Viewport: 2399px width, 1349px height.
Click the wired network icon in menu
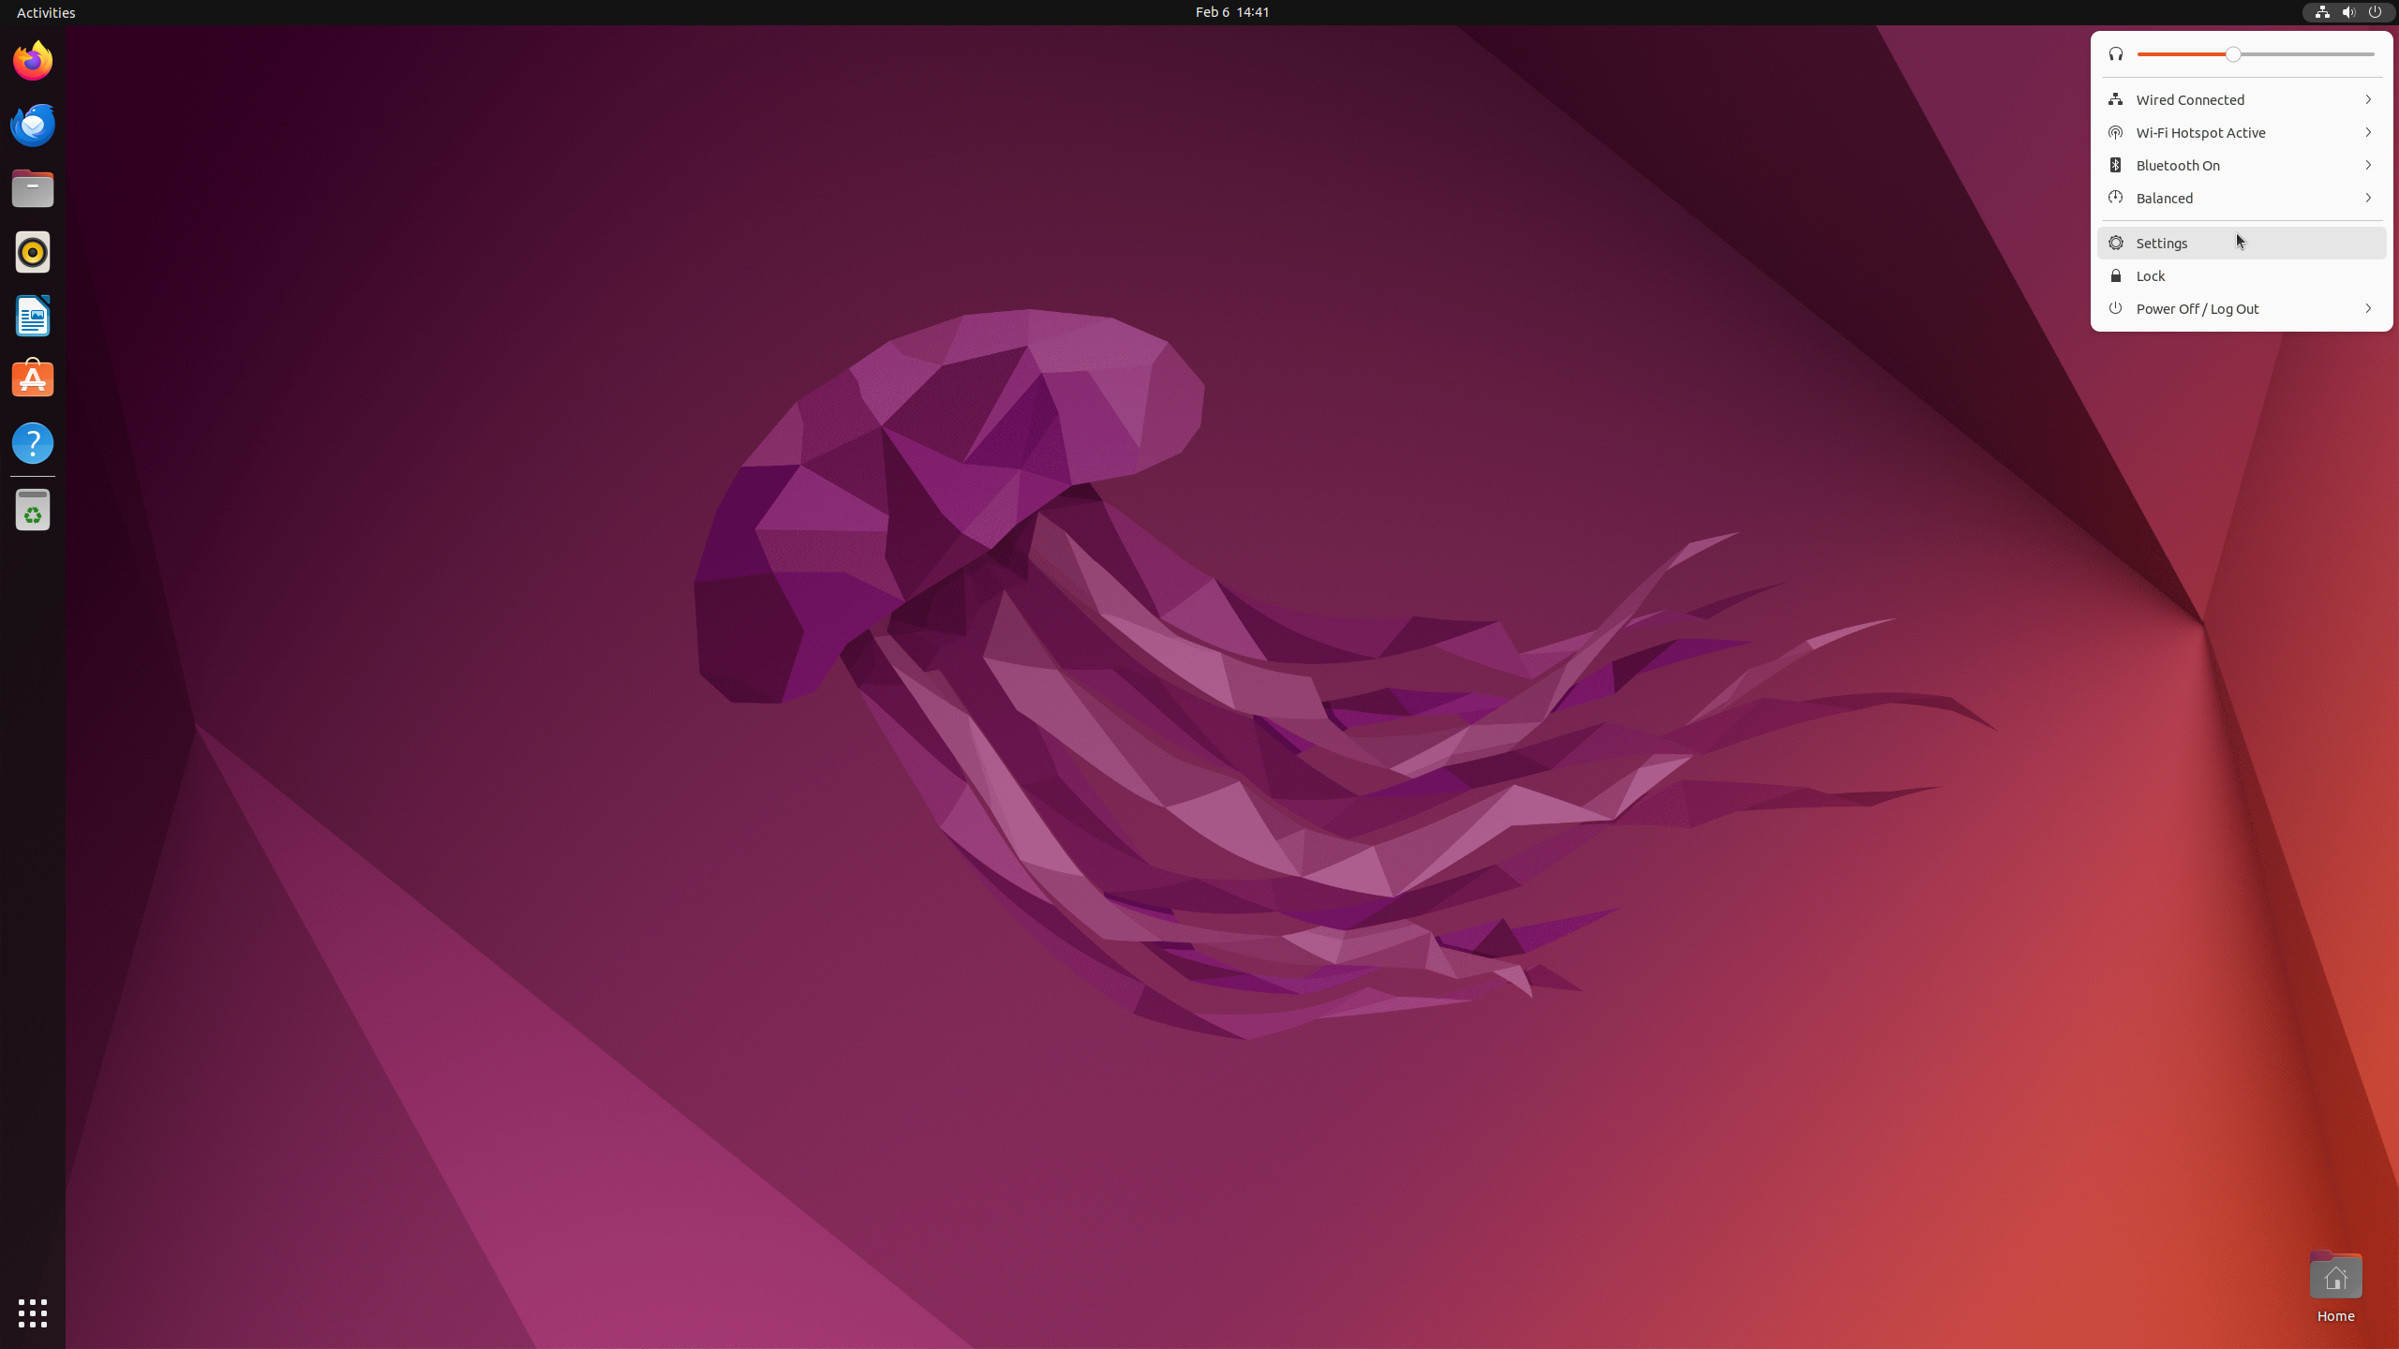pyautogui.click(x=2115, y=99)
